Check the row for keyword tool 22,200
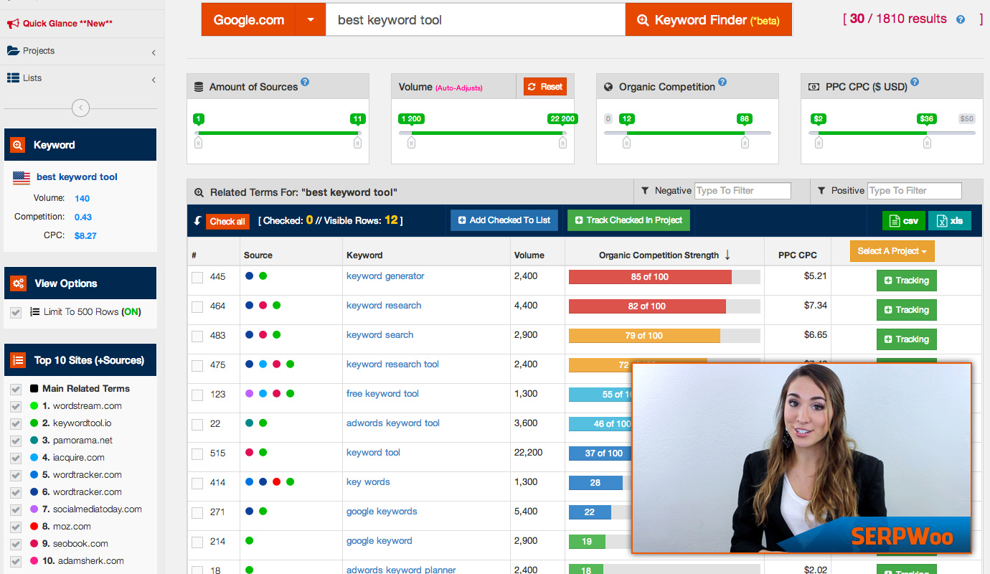Image resolution: width=990 pixels, height=574 pixels. tap(197, 454)
